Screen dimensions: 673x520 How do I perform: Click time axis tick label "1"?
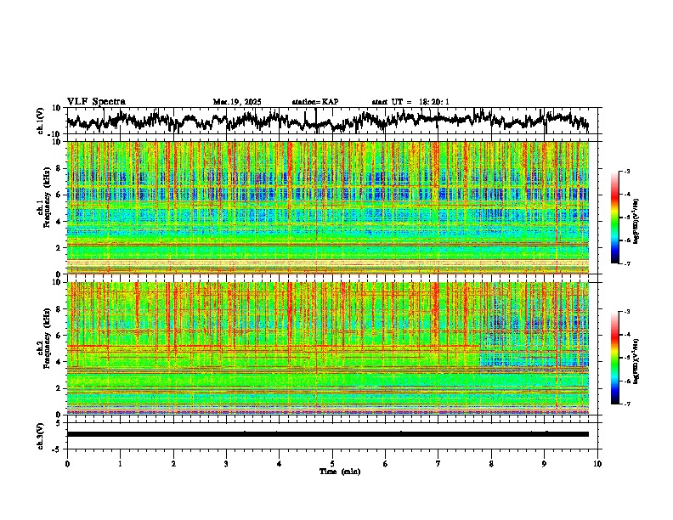(120, 464)
